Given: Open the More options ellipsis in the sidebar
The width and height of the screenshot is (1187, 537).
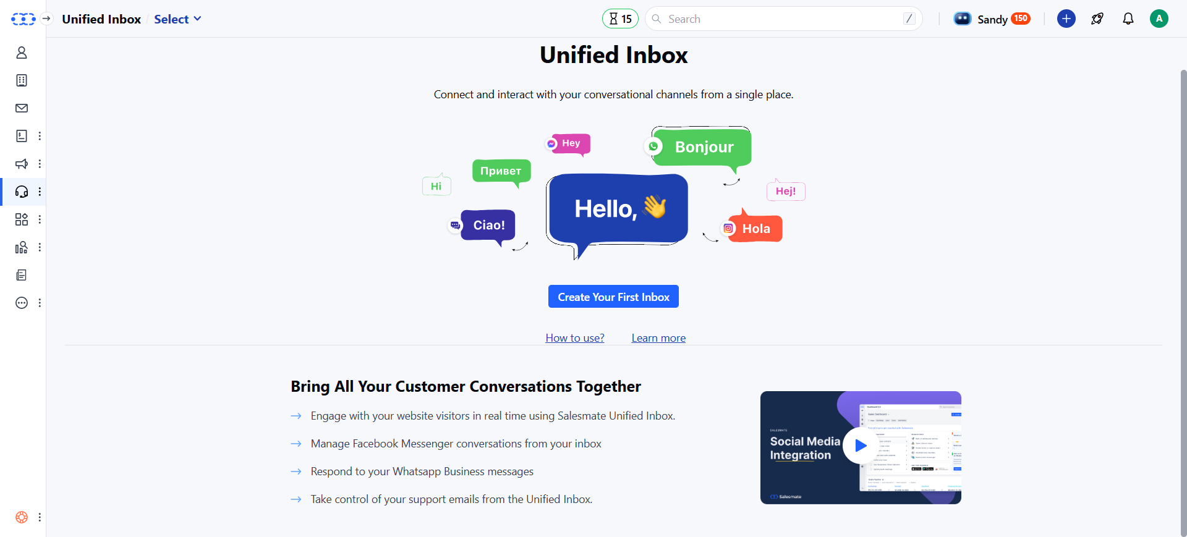Looking at the screenshot, I should pyautogui.click(x=22, y=303).
